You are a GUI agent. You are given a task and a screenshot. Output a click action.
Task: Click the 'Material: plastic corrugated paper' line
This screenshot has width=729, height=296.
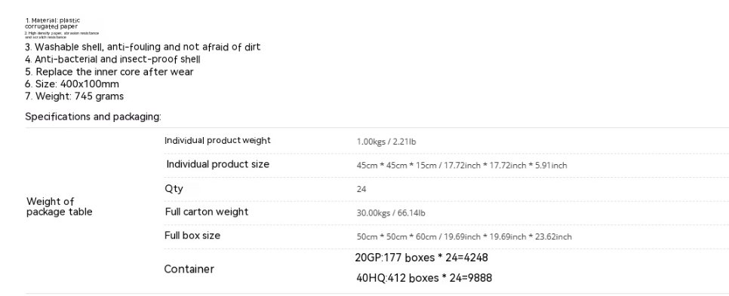tap(53, 23)
